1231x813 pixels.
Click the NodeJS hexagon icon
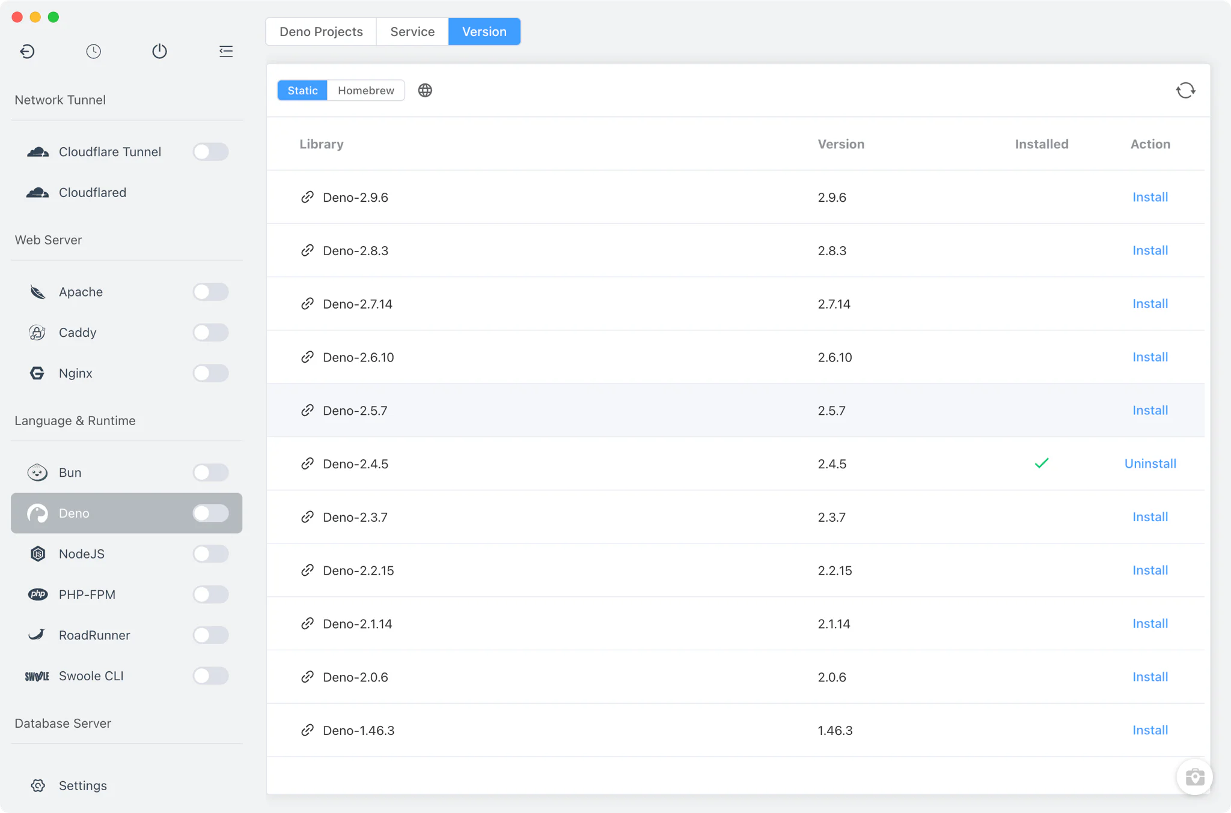[38, 554]
